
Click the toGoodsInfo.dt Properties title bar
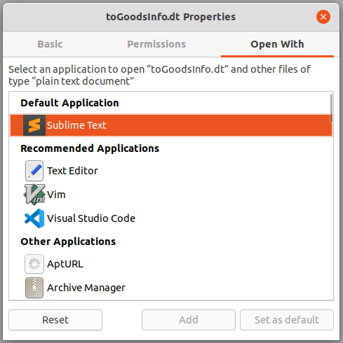171,17
